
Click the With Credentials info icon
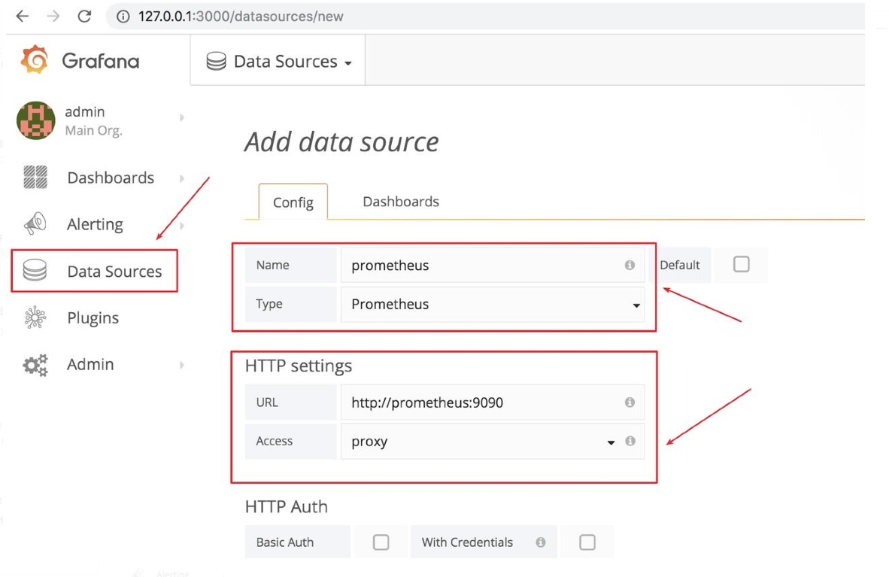click(x=541, y=542)
